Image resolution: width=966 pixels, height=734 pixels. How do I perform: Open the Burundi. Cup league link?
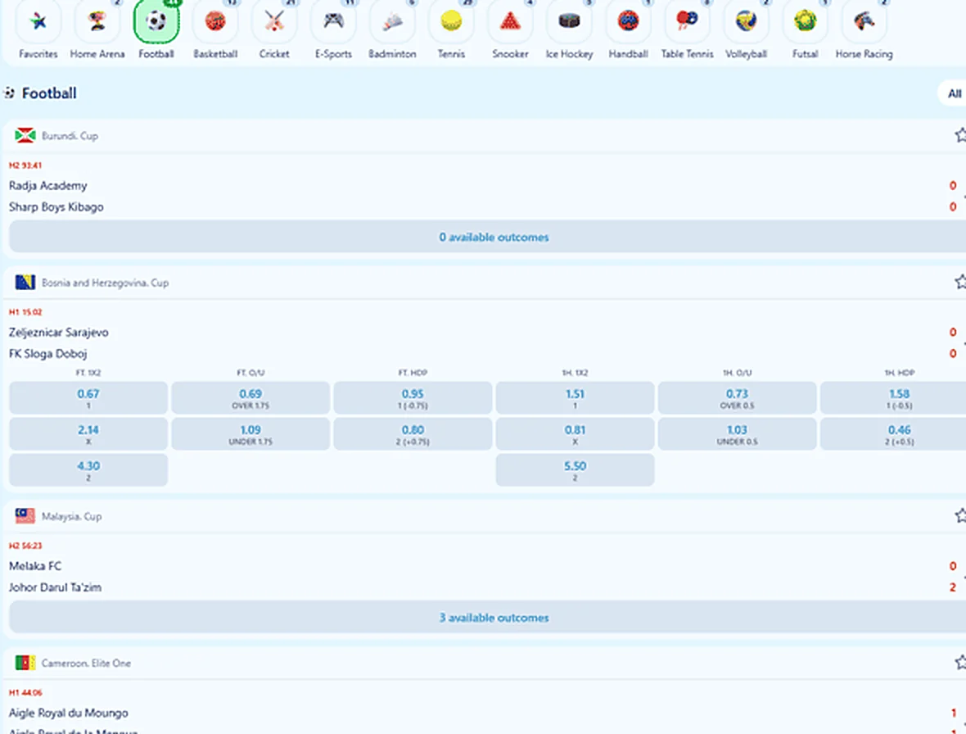point(70,136)
